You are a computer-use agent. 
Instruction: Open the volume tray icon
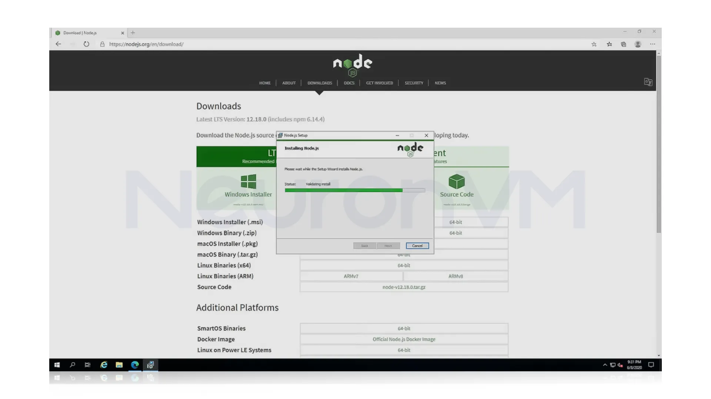pos(620,365)
